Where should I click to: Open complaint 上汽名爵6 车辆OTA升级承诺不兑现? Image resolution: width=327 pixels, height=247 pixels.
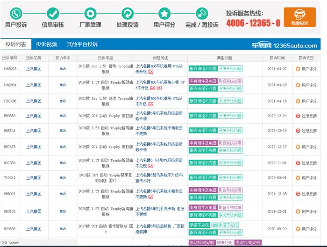(x=159, y=163)
